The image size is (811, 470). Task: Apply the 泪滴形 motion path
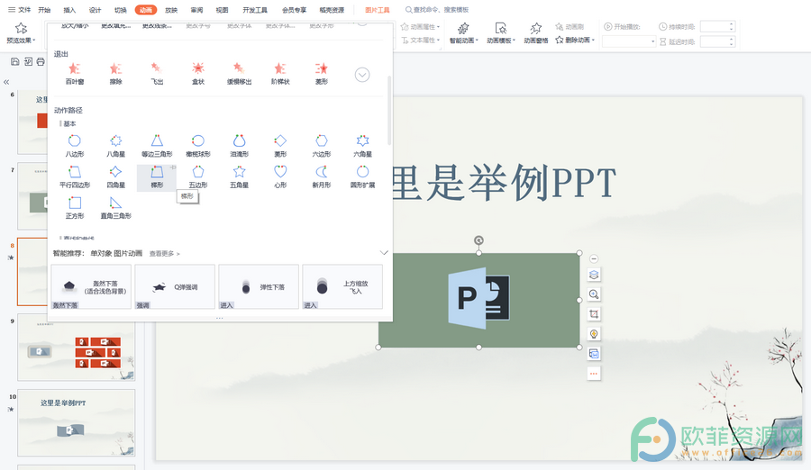[239, 145]
